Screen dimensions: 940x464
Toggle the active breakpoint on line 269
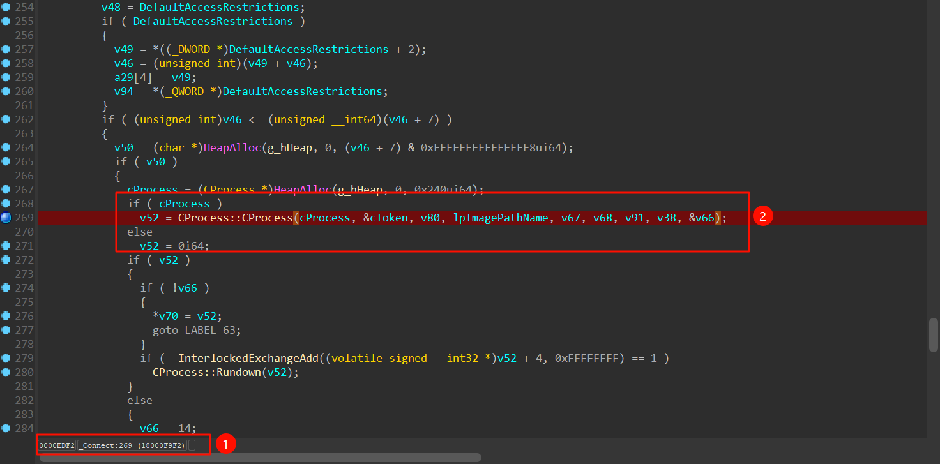pos(6,218)
